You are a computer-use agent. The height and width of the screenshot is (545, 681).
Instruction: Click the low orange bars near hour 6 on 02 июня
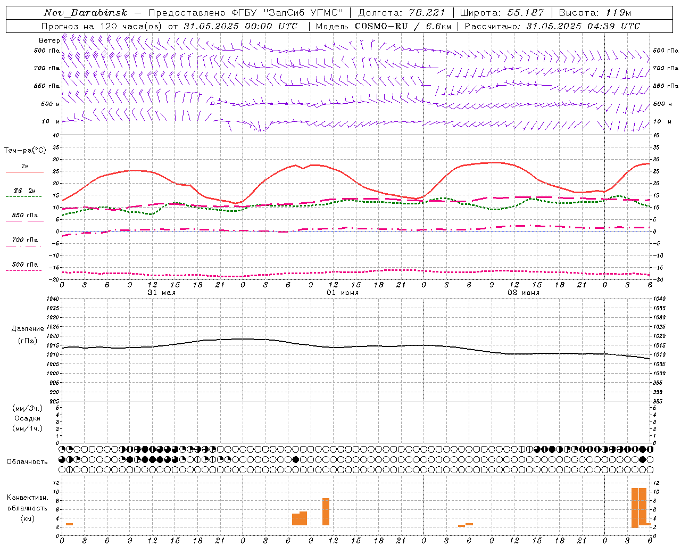pos(466,525)
